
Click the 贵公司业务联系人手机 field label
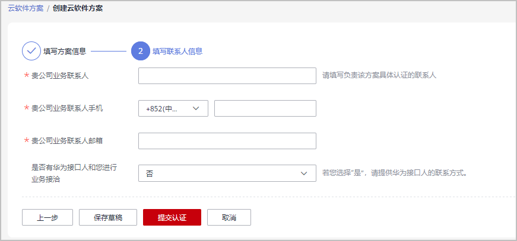67,108
